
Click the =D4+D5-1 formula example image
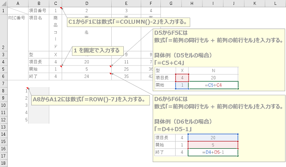pos(196,145)
